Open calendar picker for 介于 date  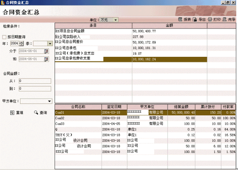(46, 51)
